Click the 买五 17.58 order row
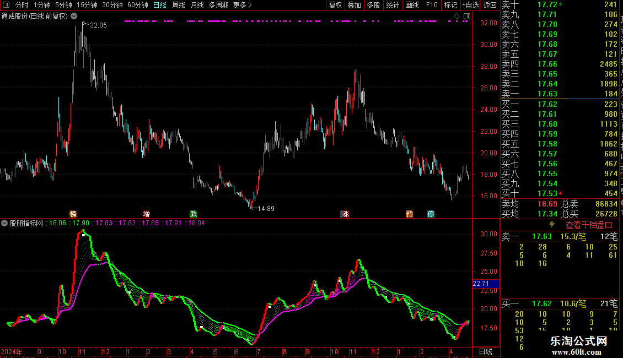This screenshot has height=358, width=623. 560,144
